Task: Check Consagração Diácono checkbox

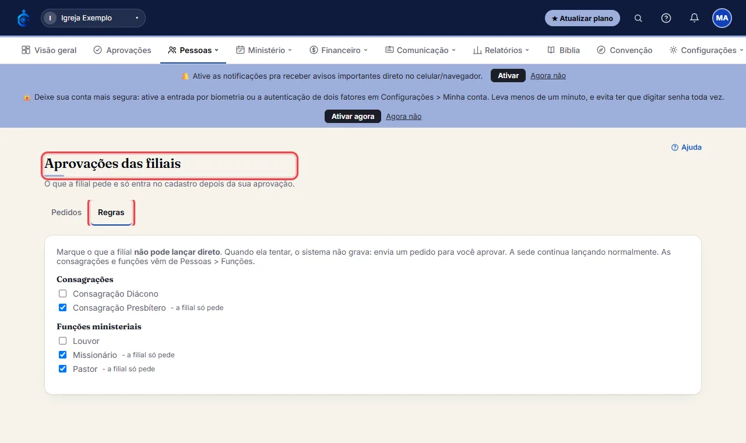Action: [62, 294]
